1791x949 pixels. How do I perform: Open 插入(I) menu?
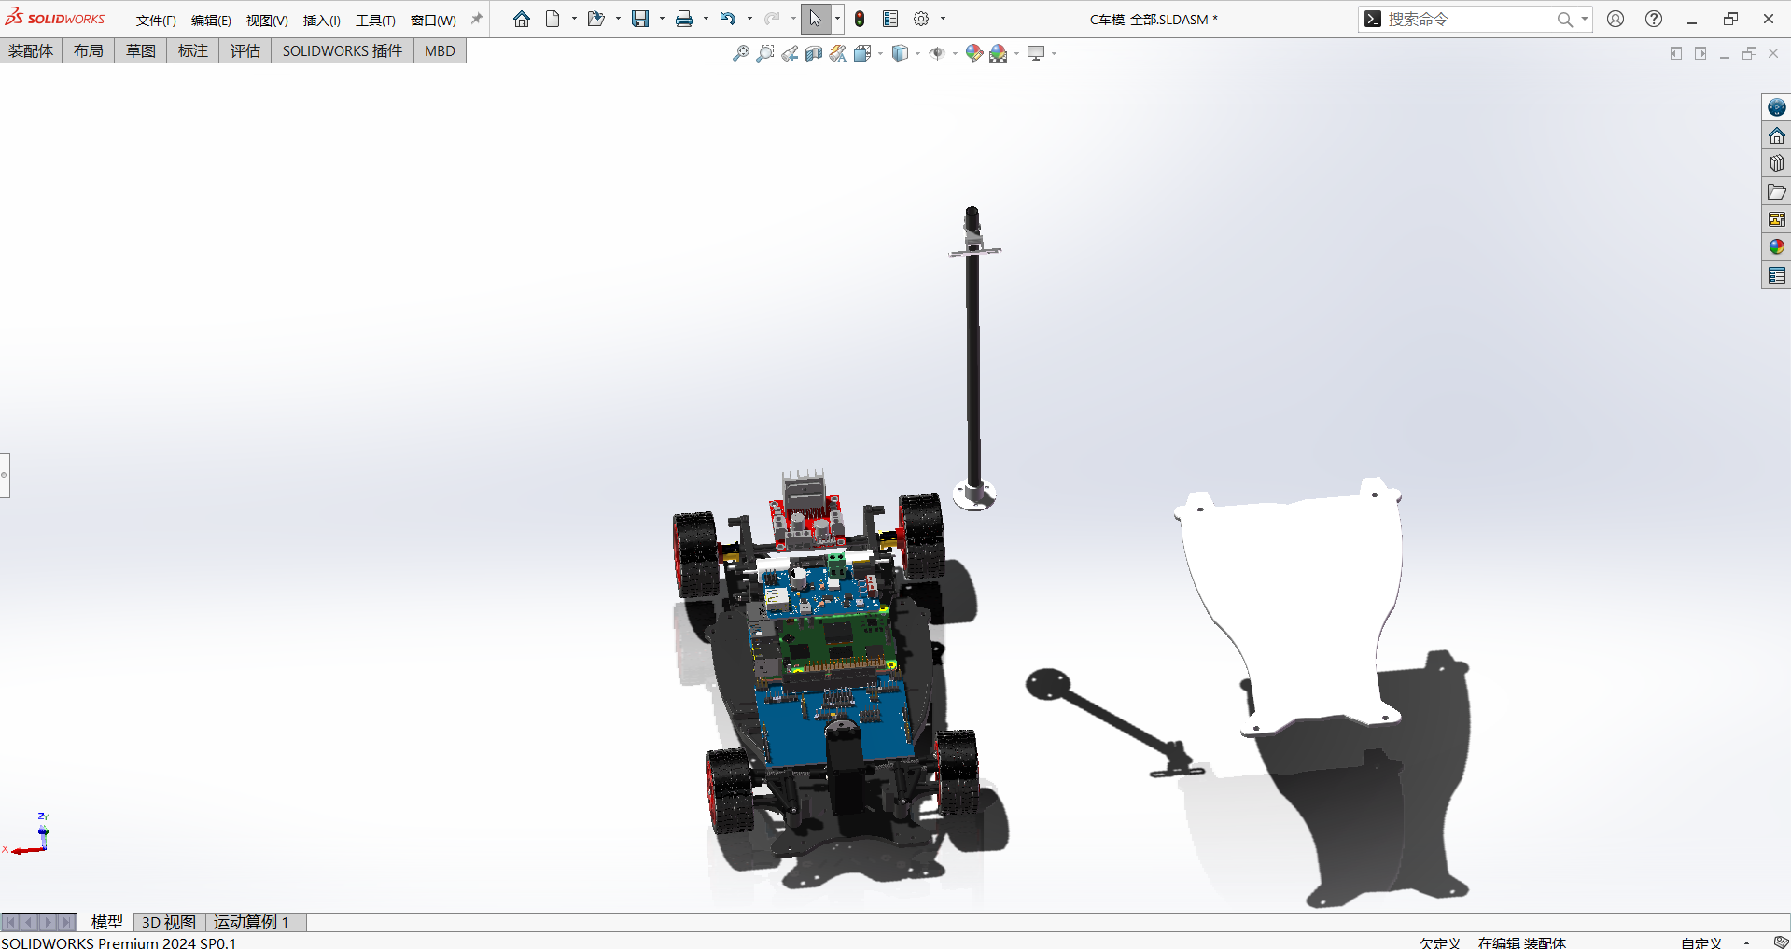322,21
